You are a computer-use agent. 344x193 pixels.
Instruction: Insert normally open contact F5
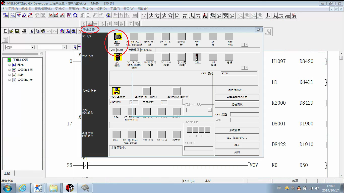click(144, 16)
